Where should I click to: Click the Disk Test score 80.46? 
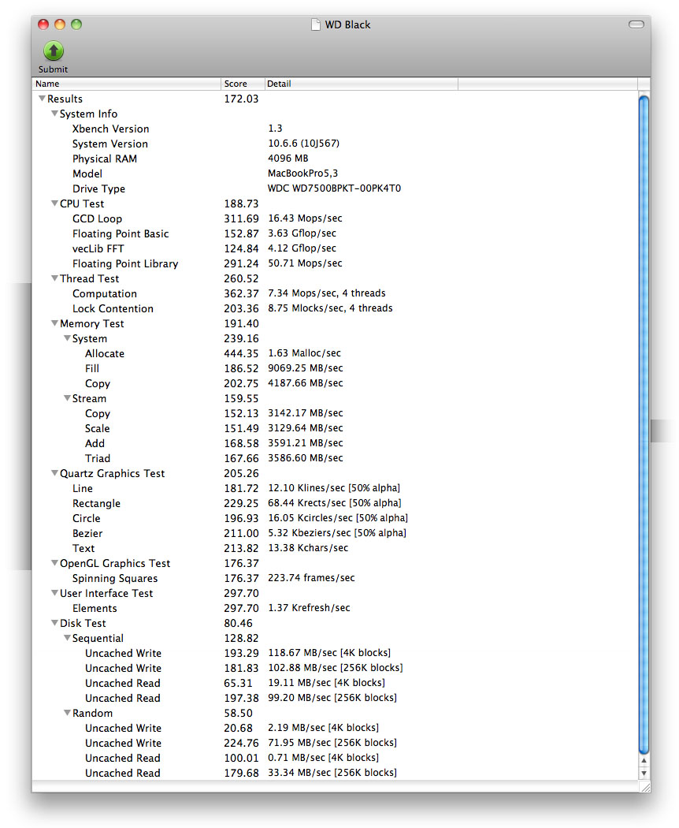239,623
